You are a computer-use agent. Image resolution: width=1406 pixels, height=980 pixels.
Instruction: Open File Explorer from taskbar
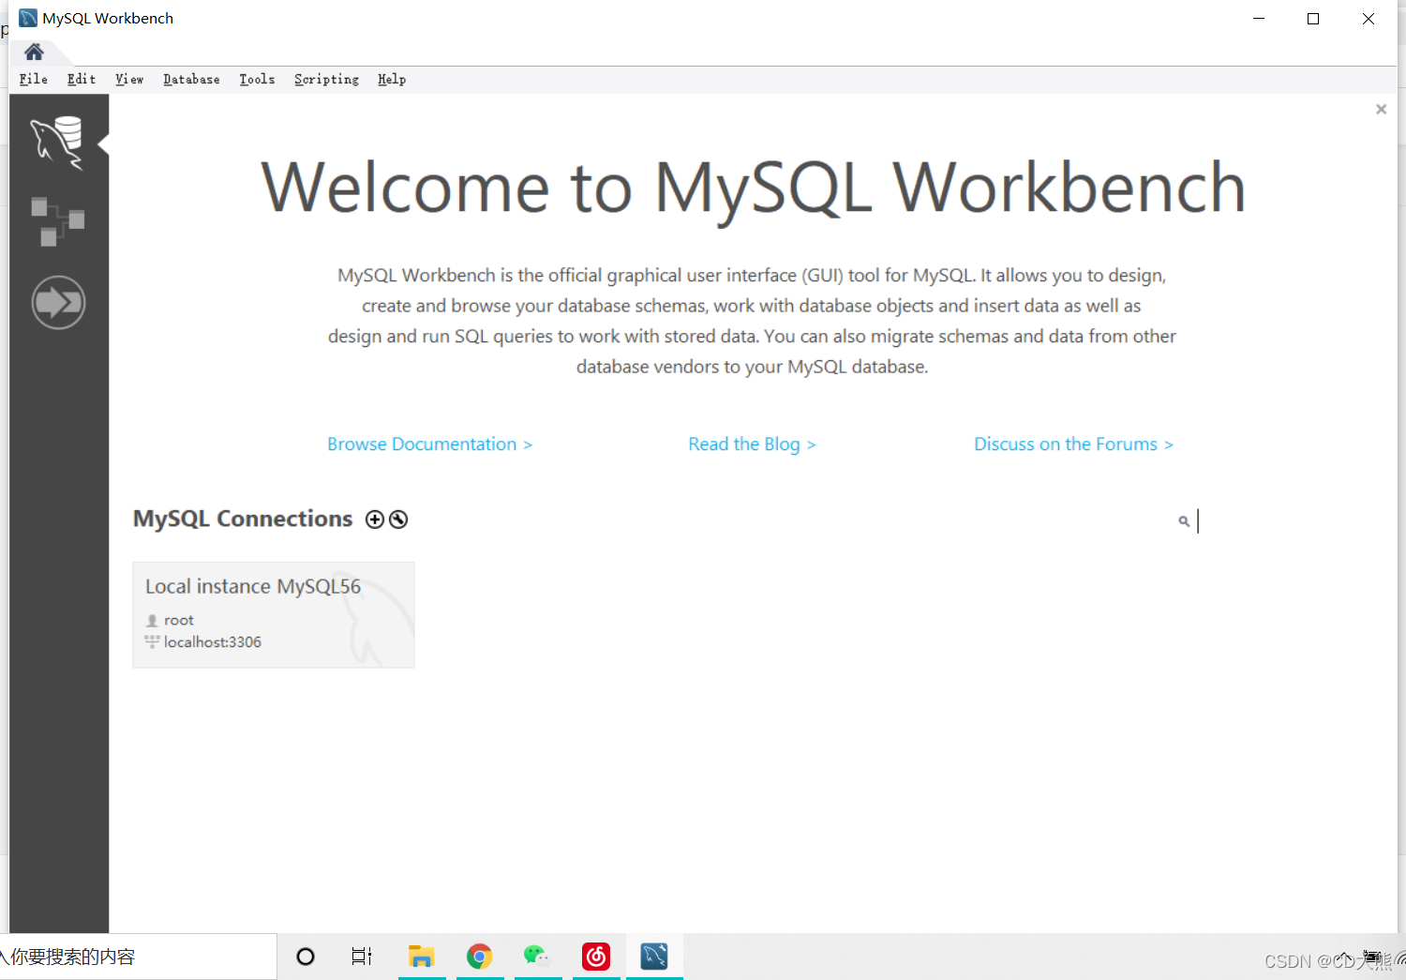[421, 957]
